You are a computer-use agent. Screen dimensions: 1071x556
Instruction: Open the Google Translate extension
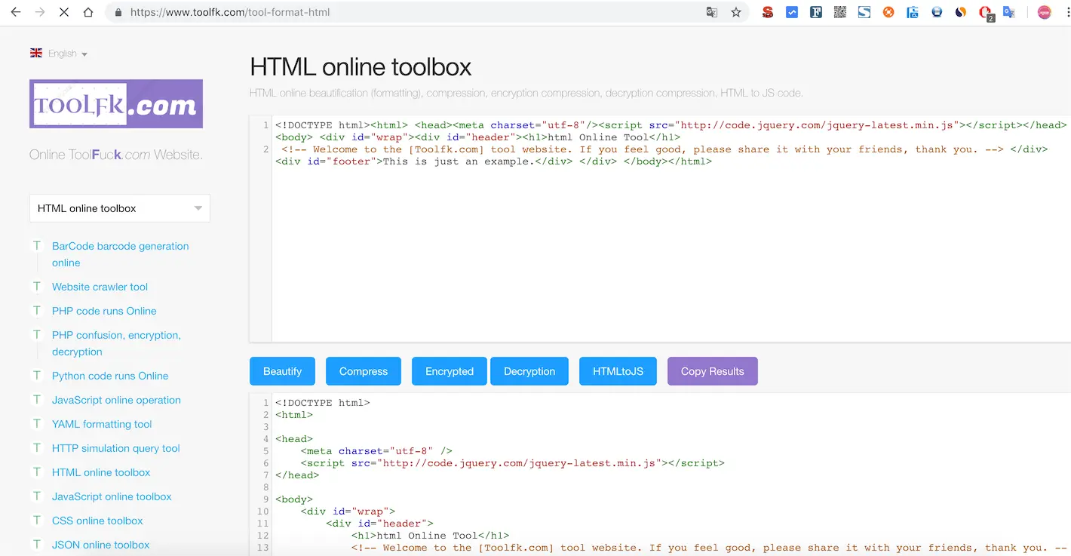pos(1008,12)
